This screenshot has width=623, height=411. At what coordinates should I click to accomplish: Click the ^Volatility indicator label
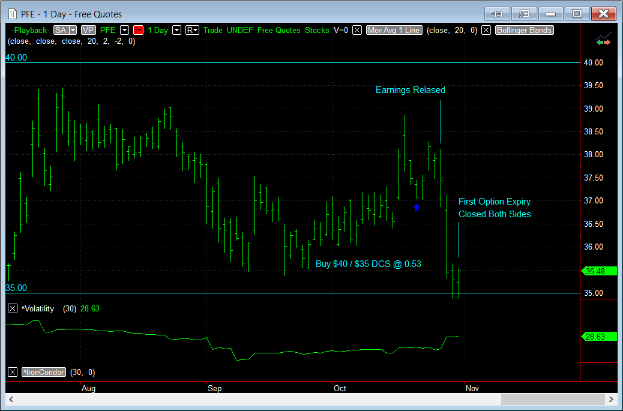[38, 308]
